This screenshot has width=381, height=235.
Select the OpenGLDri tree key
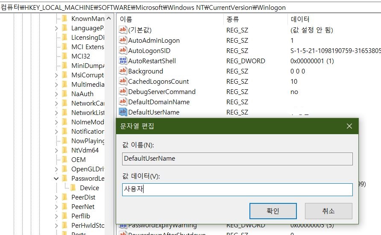(x=88, y=169)
